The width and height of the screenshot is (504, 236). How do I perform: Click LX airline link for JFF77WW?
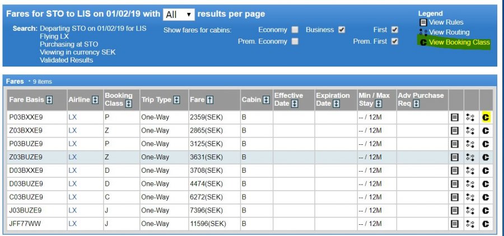click(x=73, y=223)
